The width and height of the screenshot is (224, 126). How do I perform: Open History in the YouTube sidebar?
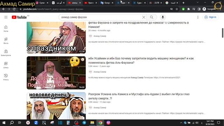(6, 77)
